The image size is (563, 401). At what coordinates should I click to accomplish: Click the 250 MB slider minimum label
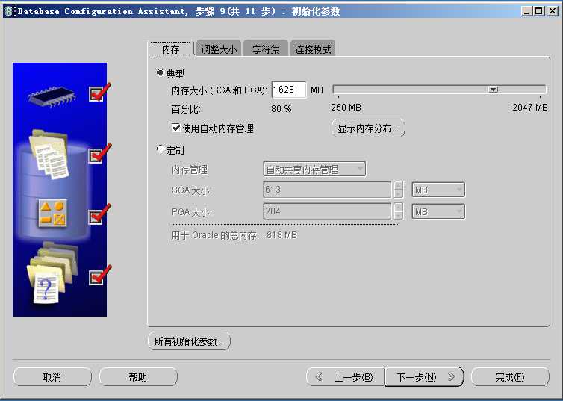point(346,107)
